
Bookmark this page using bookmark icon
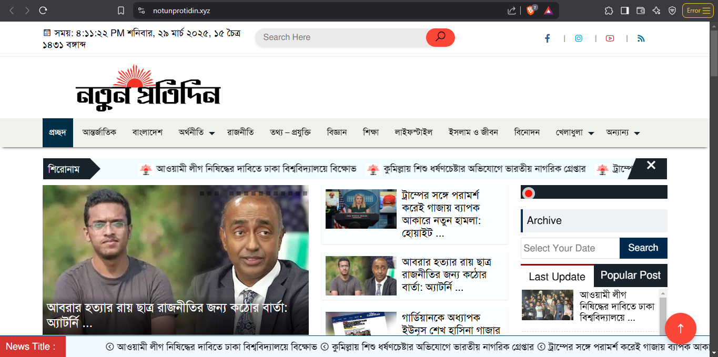pyautogui.click(x=121, y=11)
